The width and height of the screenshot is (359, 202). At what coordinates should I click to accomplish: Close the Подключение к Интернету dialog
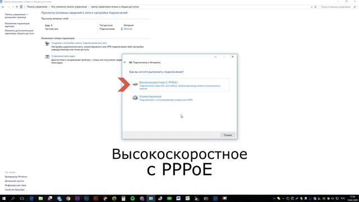(x=233, y=57)
